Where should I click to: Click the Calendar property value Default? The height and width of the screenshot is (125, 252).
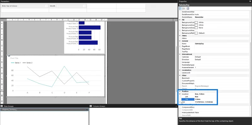pyautogui.click(x=198, y=57)
